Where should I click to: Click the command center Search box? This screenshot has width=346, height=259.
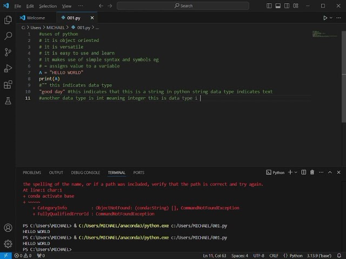tap(183, 6)
